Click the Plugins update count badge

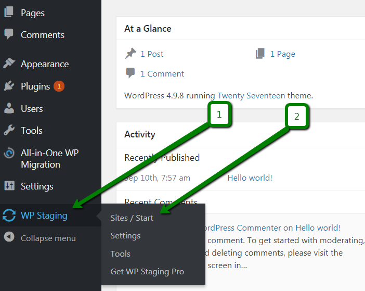point(59,86)
